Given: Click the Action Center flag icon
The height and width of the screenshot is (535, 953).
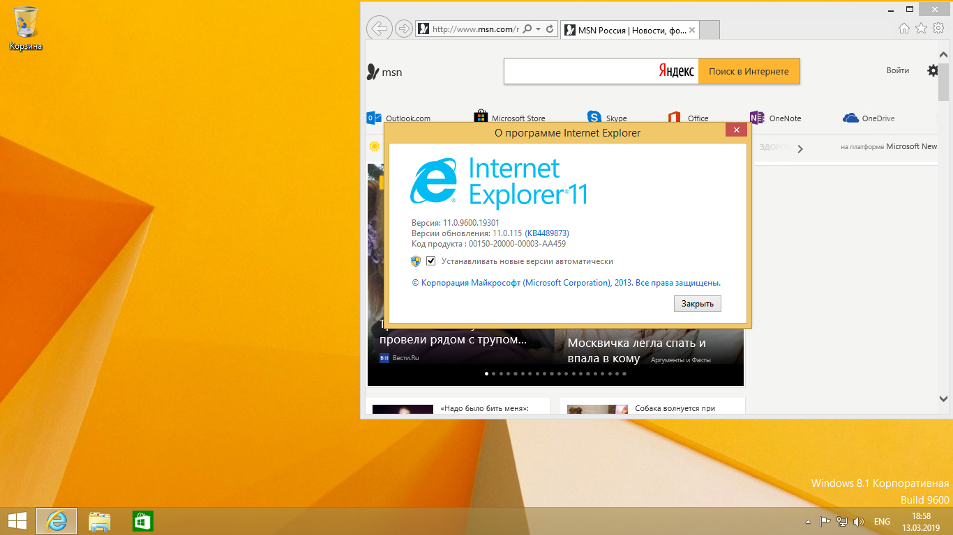Looking at the screenshot, I should 825,521.
